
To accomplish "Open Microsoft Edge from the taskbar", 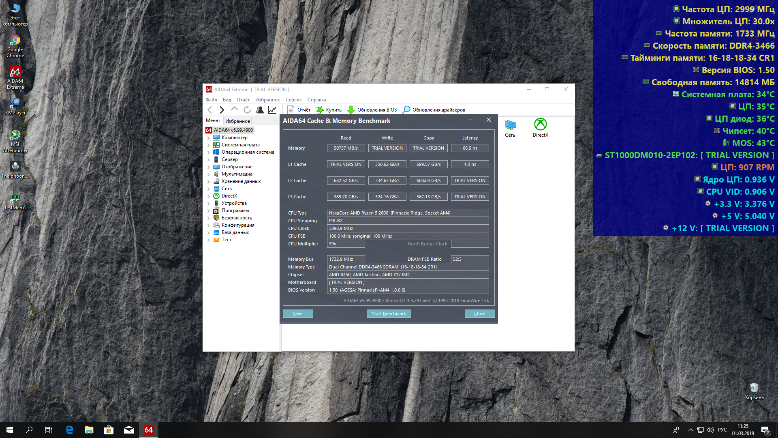I will [x=69, y=430].
